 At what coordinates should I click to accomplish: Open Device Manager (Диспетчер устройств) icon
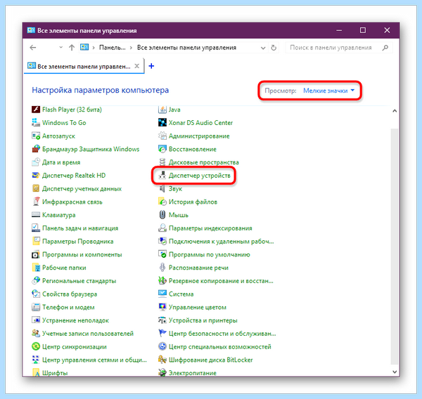[x=162, y=176]
